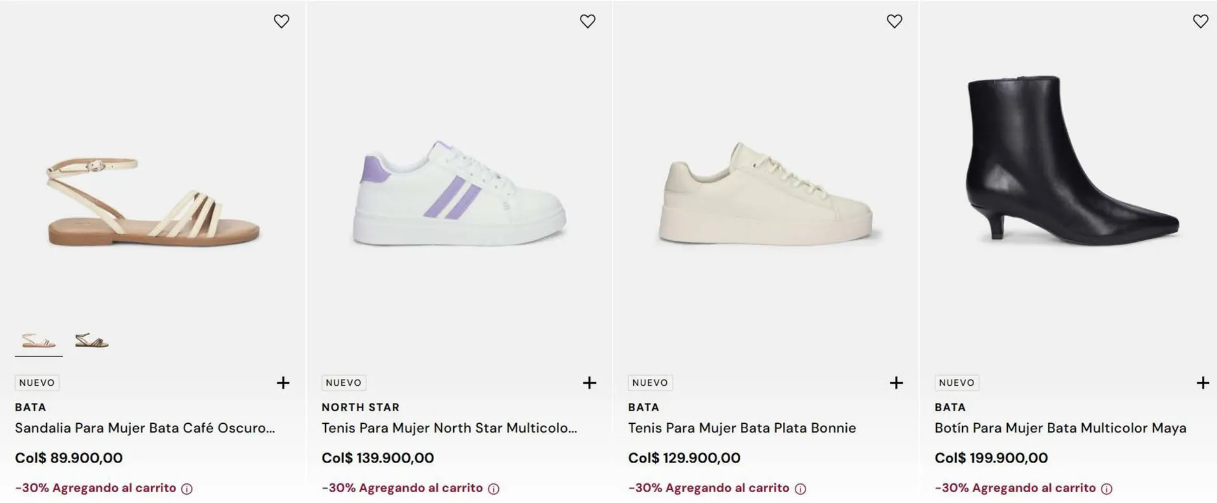The height and width of the screenshot is (503, 1217).
Task: Click heart icon on Botín Maya boot
Action: [1201, 22]
